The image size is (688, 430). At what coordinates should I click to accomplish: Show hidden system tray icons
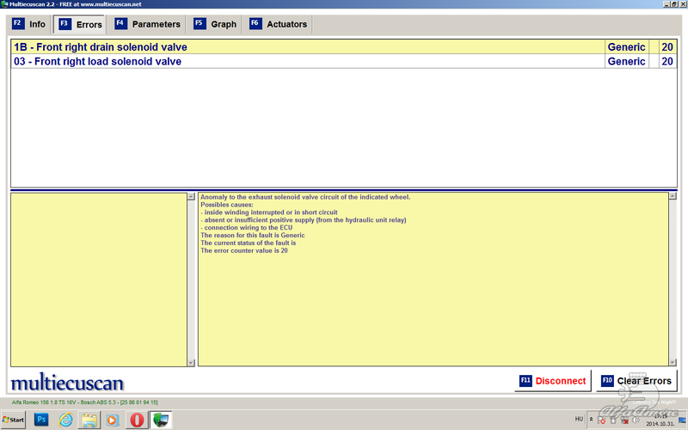590,420
